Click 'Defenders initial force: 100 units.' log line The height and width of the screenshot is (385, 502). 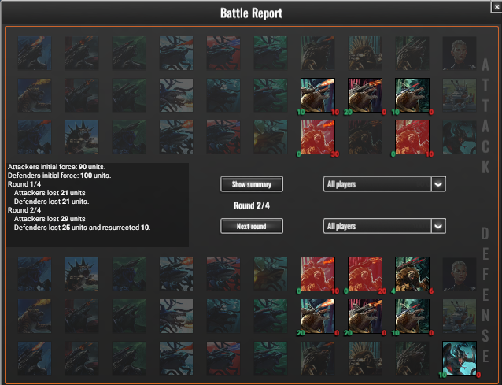tap(60, 176)
